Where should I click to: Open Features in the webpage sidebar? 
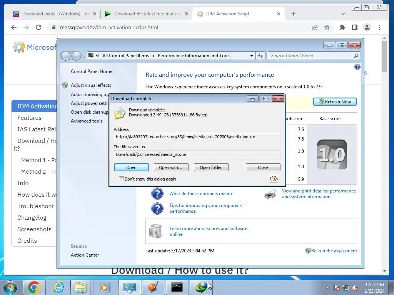pos(29,118)
